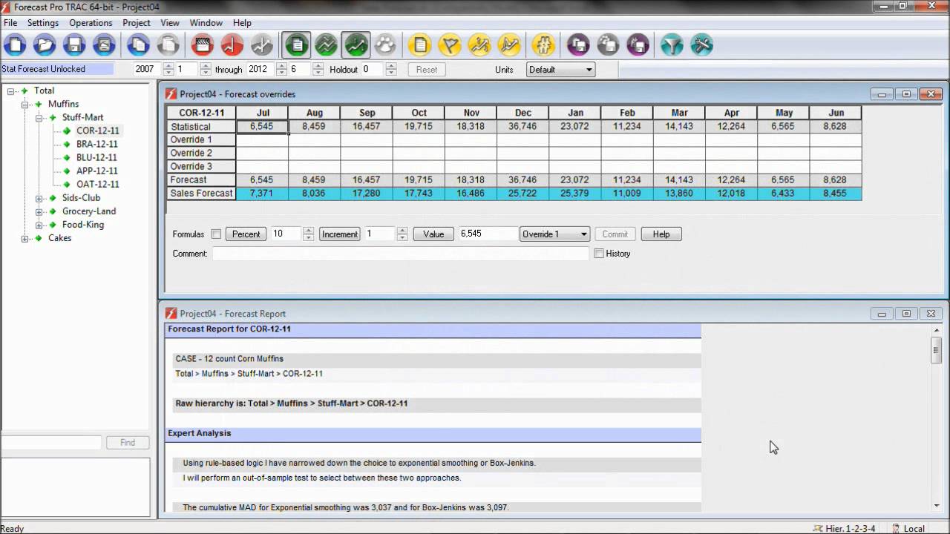Image resolution: width=950 pixels, height=534 pixels.
Task: Enable the Formulas checkbox
Action: [x=216, y=234]
